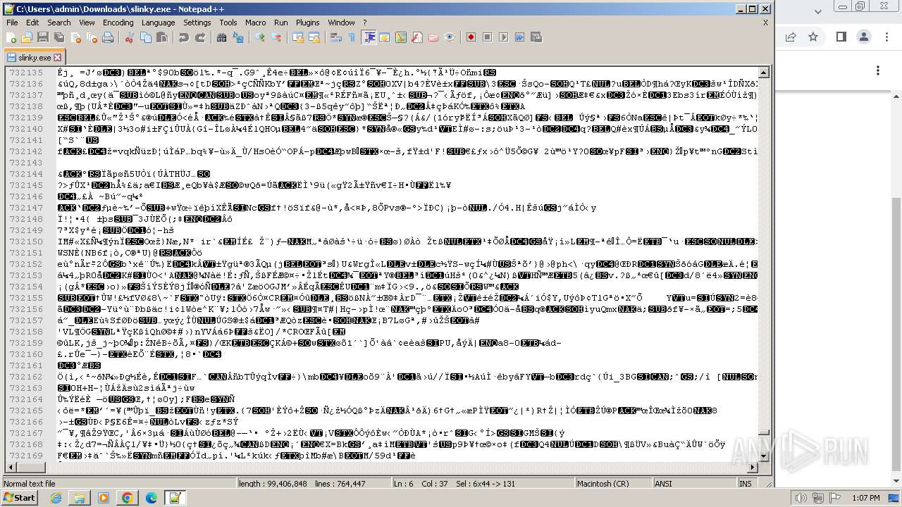Toggle word wrap
This screenshot has width=902, height=507.
[x=335, y=37]
